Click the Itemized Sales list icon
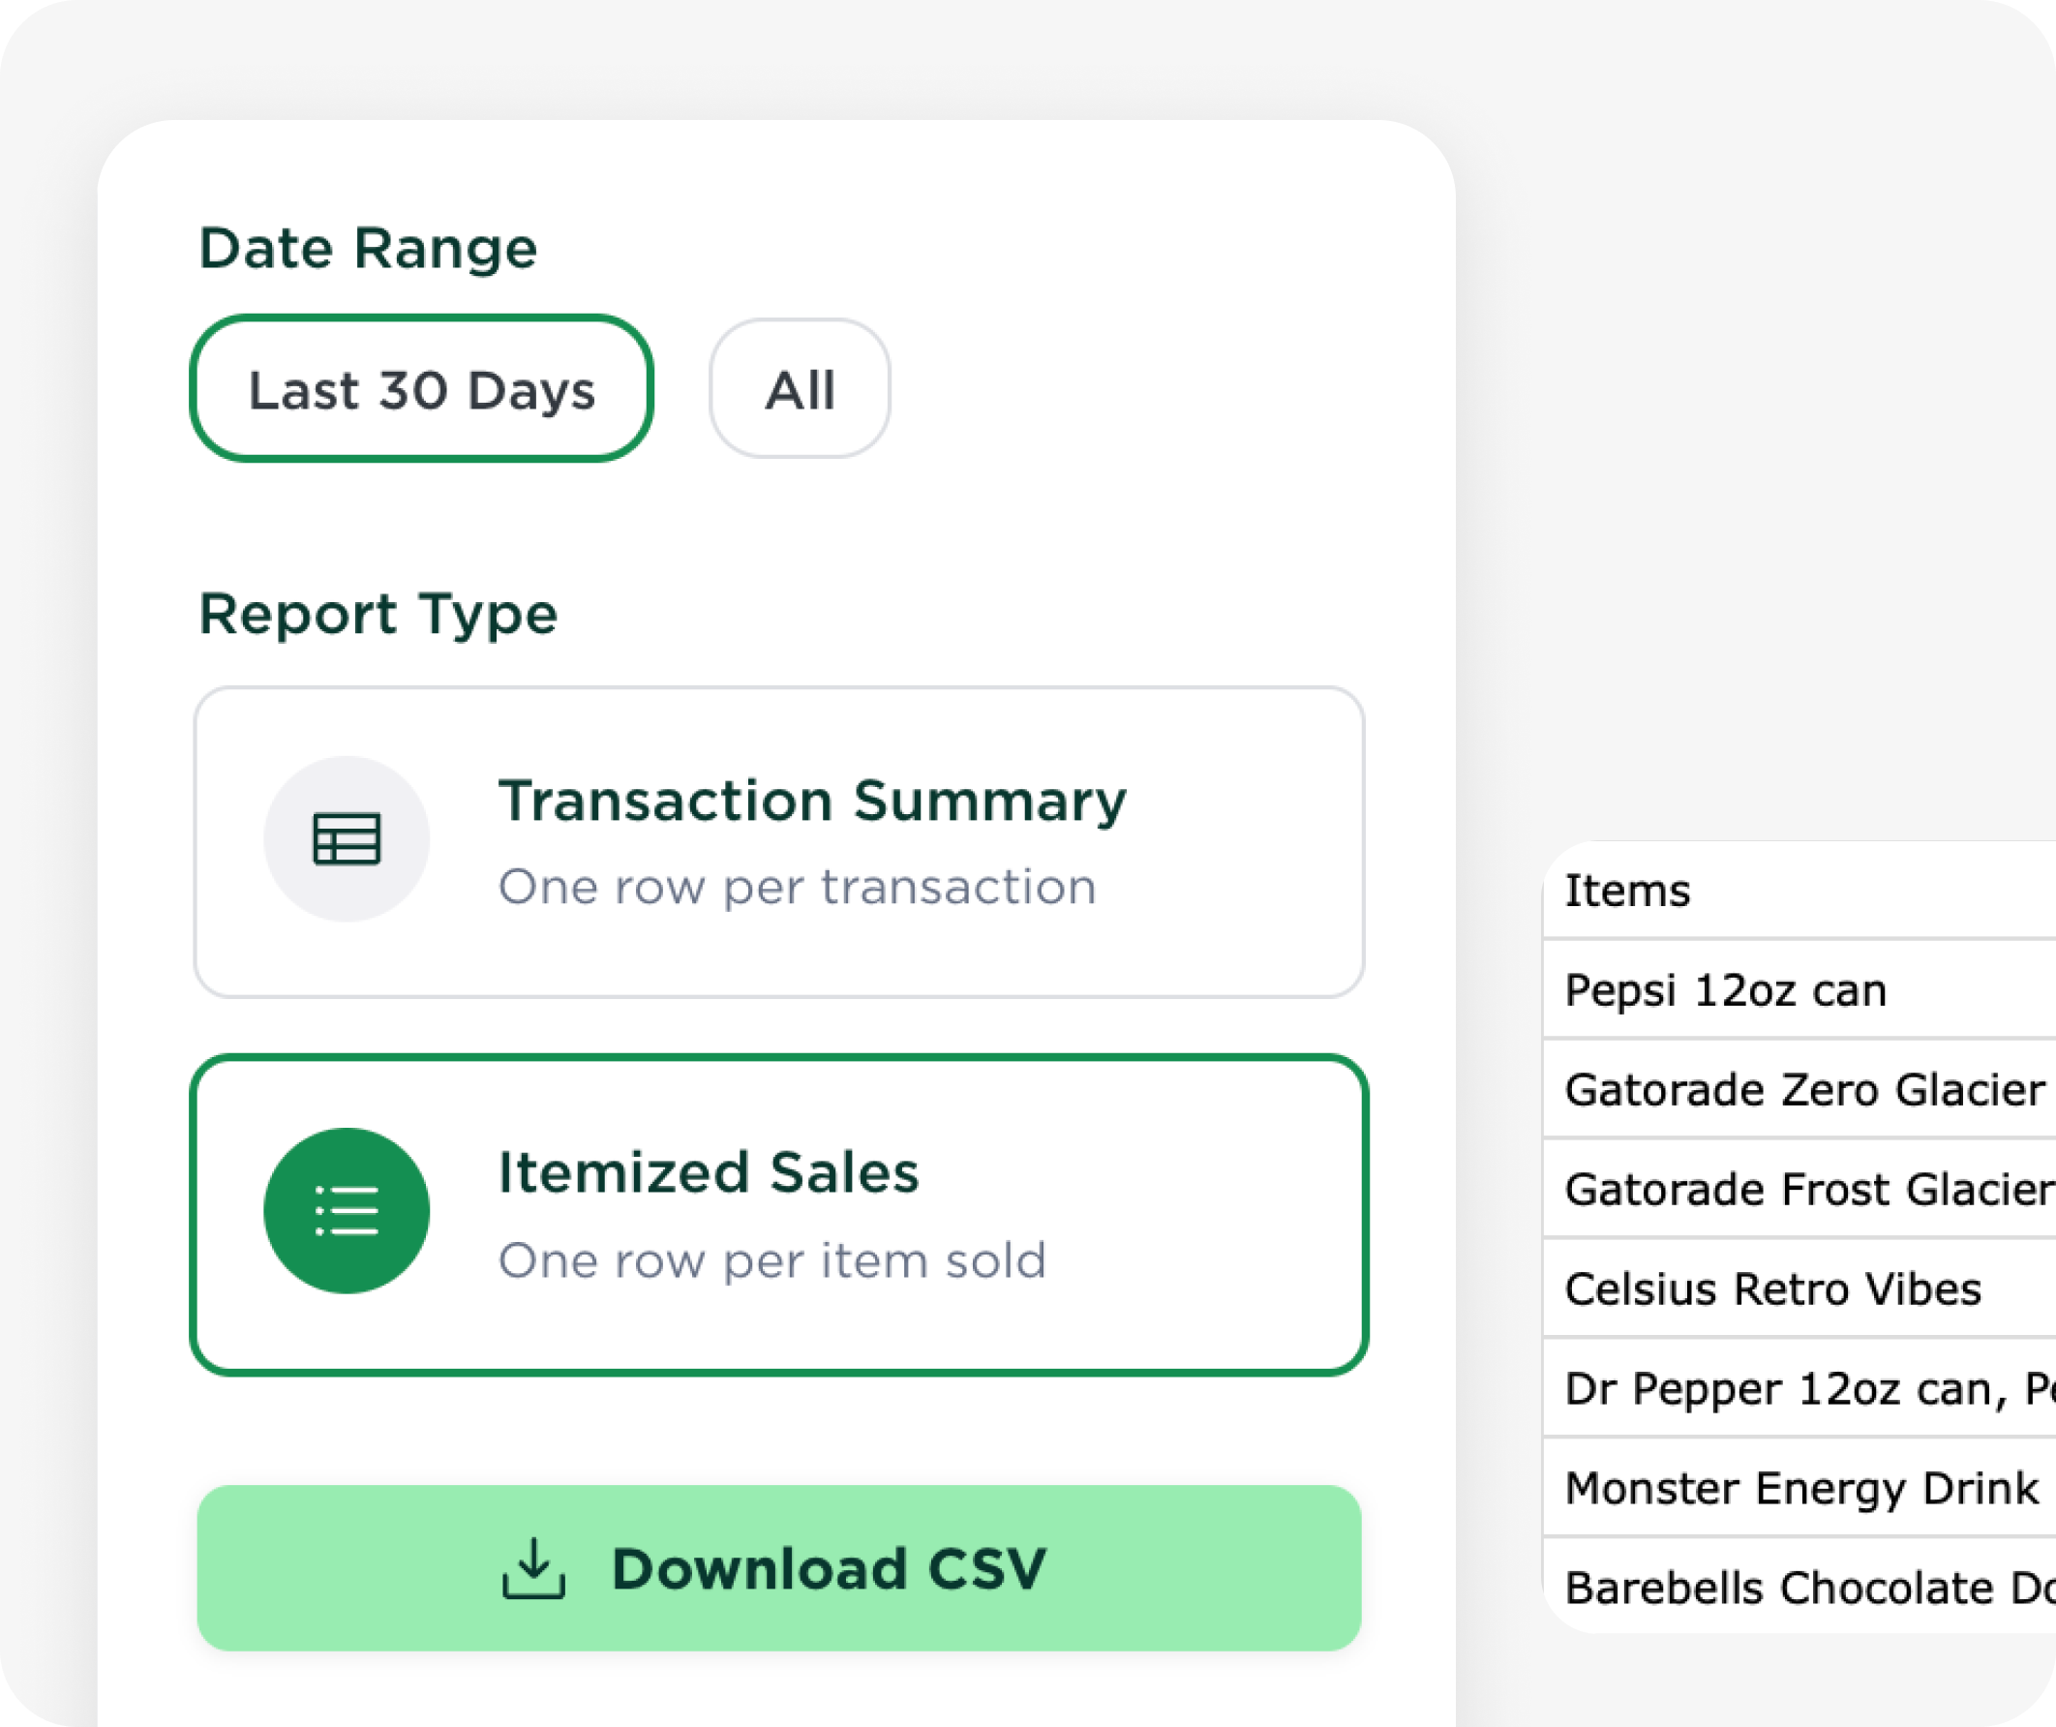Image resolution: width=2056 pixels, height=1727 pixels. (346, 1211)
